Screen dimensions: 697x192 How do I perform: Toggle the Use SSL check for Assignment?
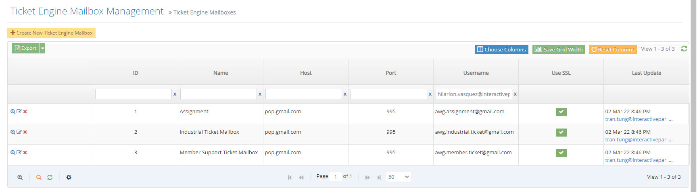point(561,112)
